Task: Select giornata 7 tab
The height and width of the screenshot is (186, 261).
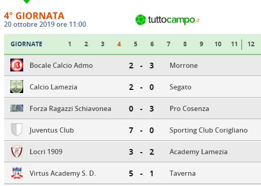Action: (x=168, y=44)
